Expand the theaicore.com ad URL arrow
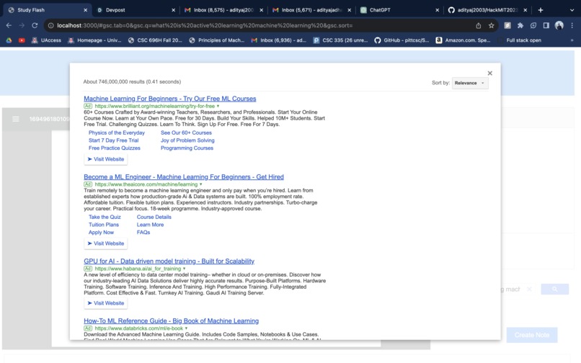This screenshot has height=363, width=581. tap(201, 184)
